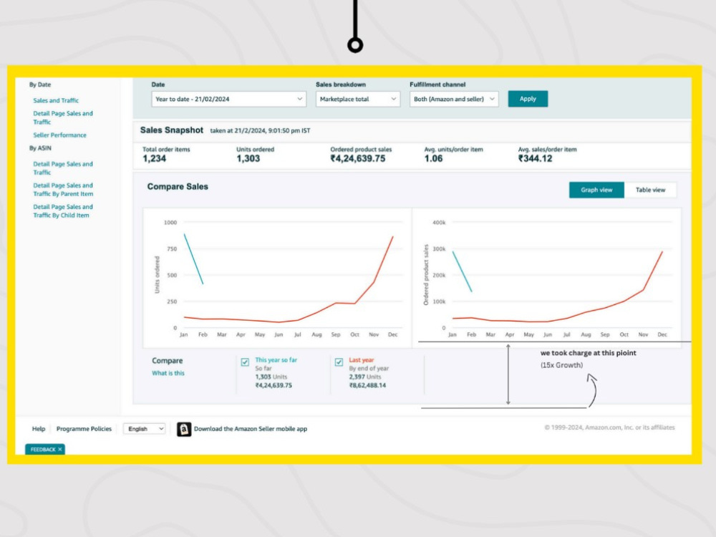Click the 2,397 Units last year text
The image size is (716, 537).
click(365, 377)
